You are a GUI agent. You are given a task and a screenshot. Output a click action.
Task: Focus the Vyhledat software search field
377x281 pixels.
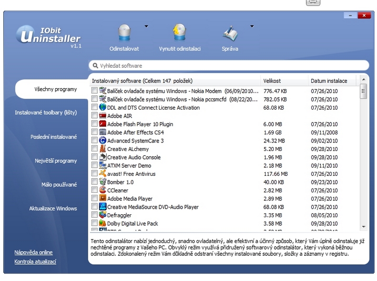[x=229, y=66]
